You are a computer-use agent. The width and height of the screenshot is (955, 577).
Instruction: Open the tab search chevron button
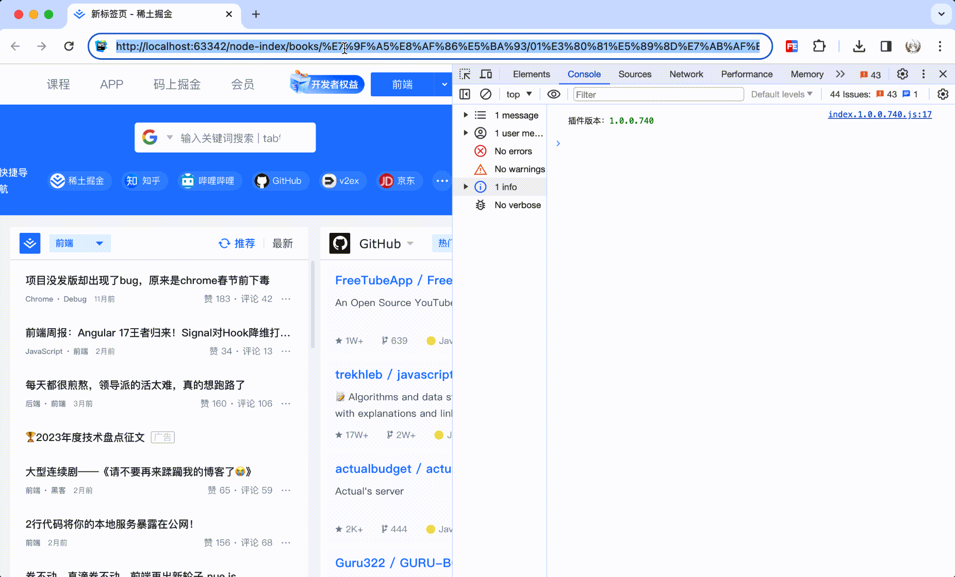tap(941, 14)
